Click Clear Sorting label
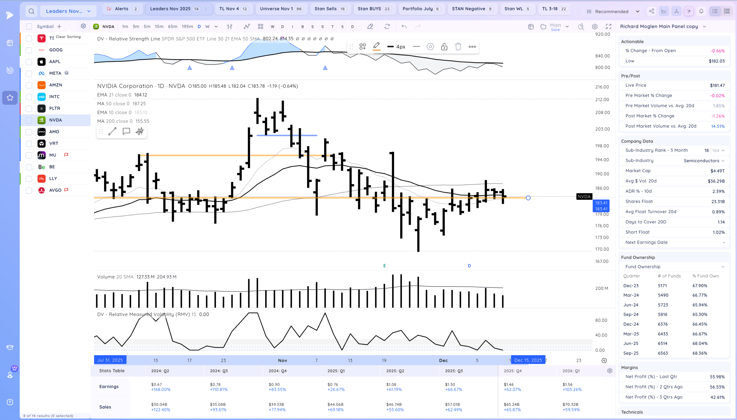737x420 pixels. (68, 37)
